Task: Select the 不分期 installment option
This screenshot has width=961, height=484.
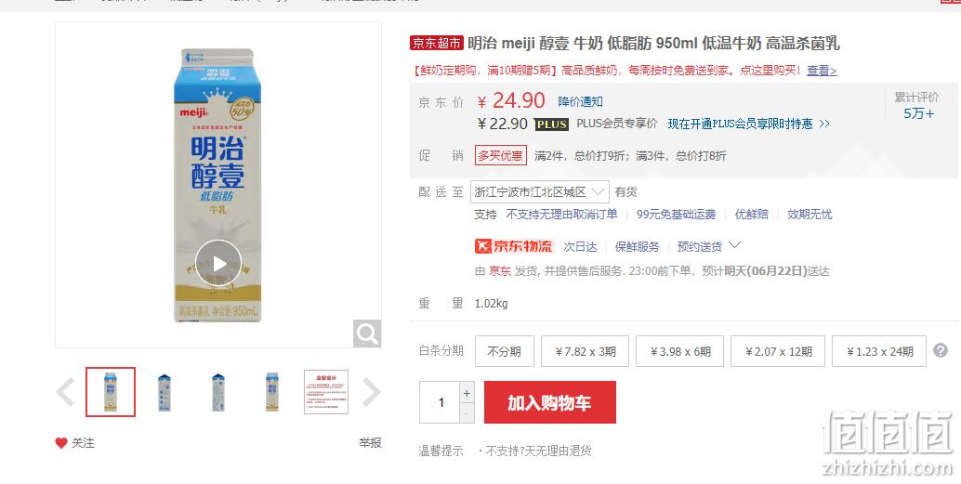Action: (505, 351)
